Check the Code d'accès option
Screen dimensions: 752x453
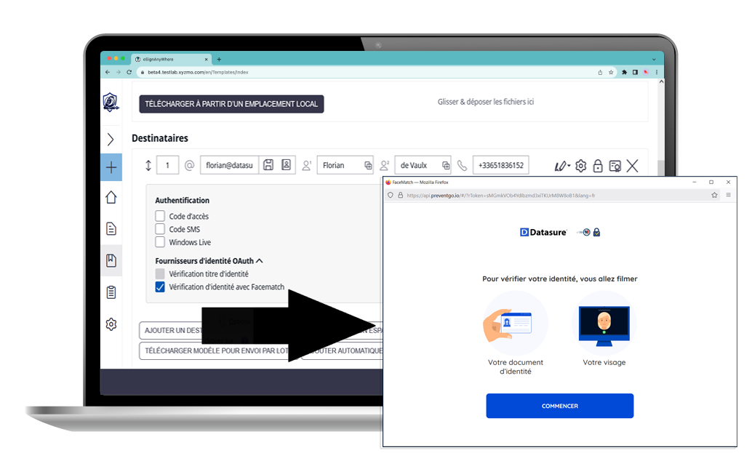pos(160,215)
